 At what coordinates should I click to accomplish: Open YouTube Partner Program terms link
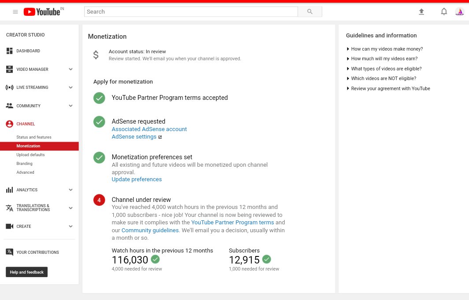pos(232,223)
